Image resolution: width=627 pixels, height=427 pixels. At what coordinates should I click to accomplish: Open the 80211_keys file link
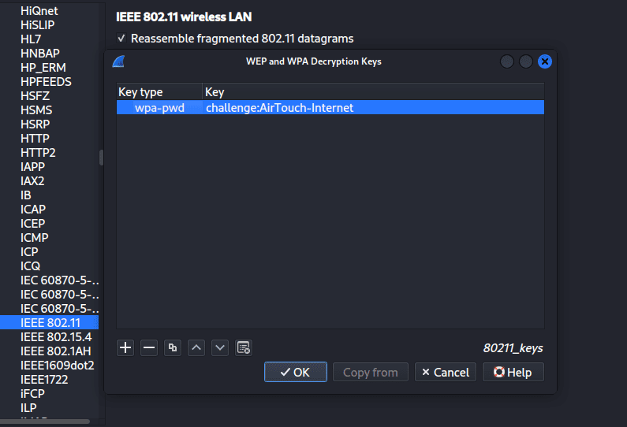coord(513,347)
